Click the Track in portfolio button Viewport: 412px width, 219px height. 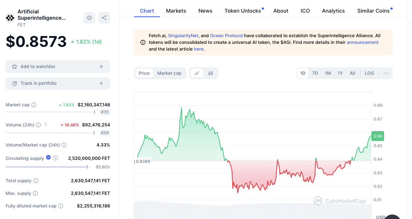58,83
